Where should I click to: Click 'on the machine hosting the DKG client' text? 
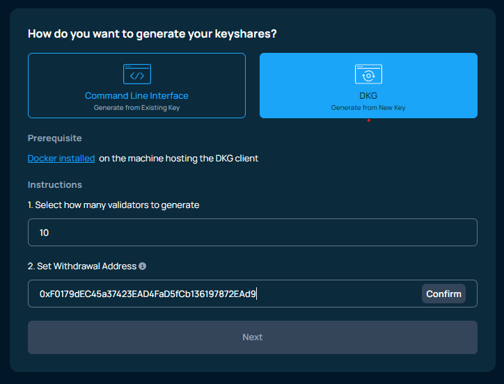(x=178, y=159)
